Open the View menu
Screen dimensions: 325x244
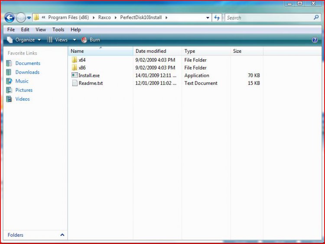coord(41,29)
